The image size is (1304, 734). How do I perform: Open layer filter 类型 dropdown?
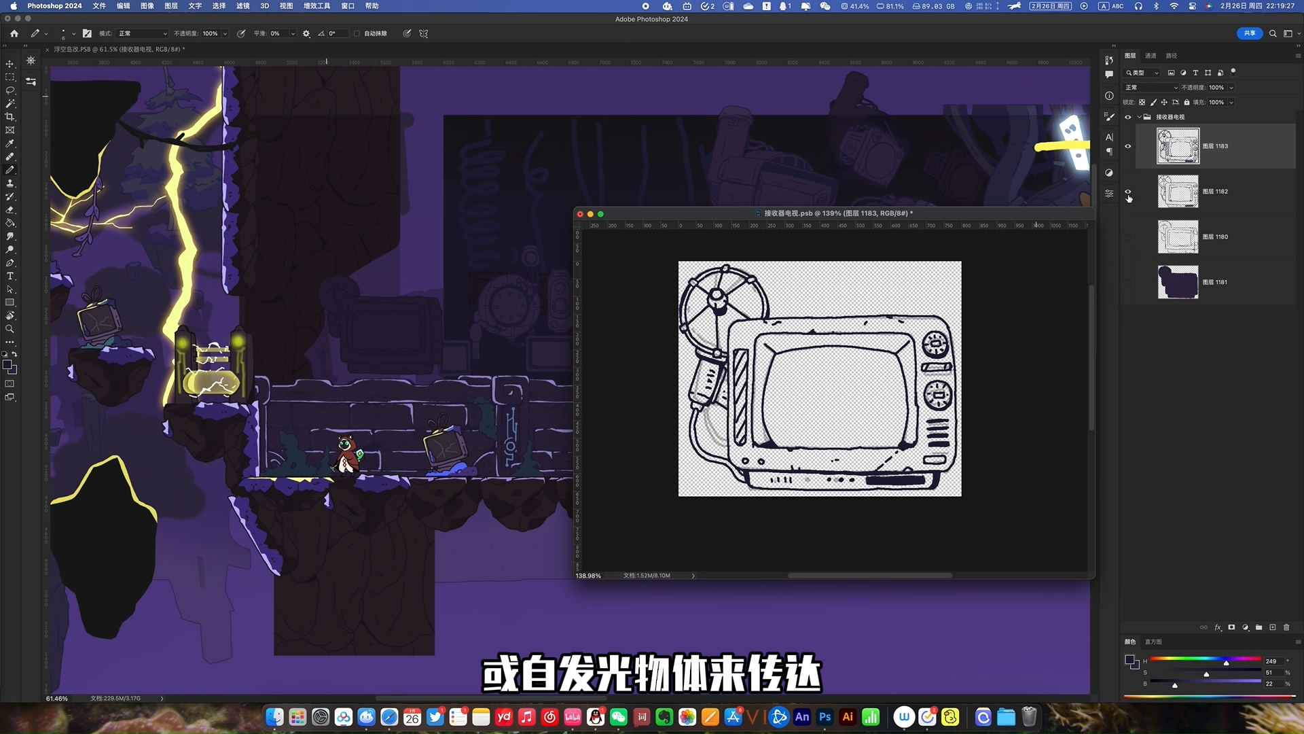[1142, 73]
